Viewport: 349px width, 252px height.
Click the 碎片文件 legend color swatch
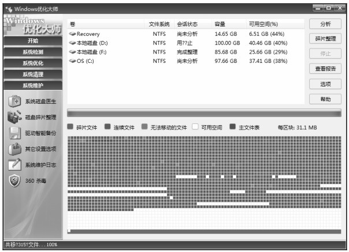click(x=70, y=127)
